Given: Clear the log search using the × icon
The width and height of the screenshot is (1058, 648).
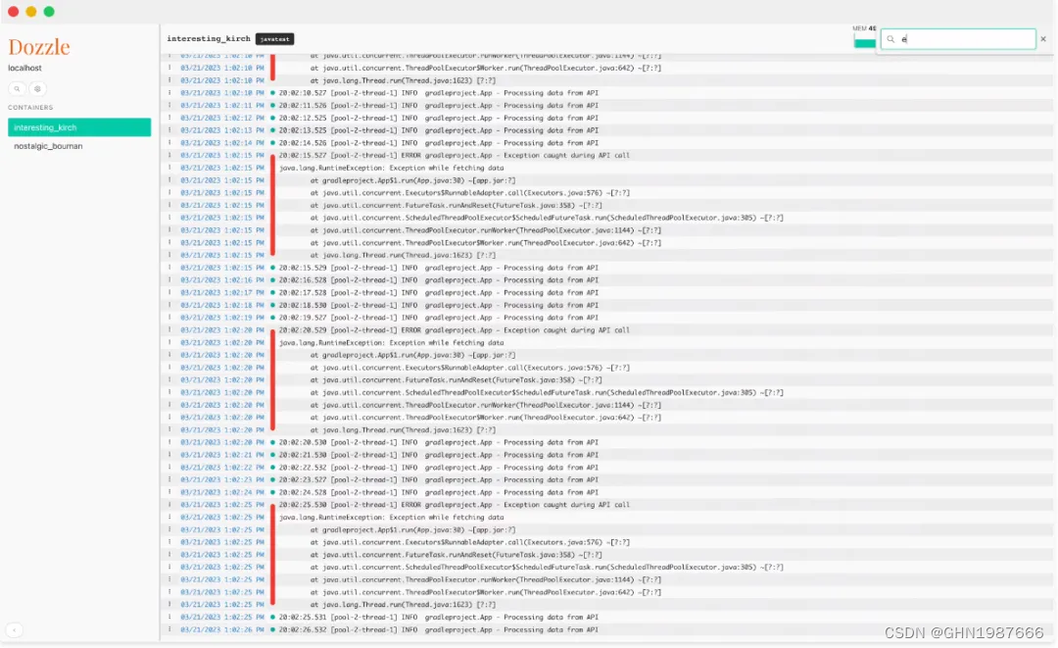Looking at the screenshot, I should 1043,39.
